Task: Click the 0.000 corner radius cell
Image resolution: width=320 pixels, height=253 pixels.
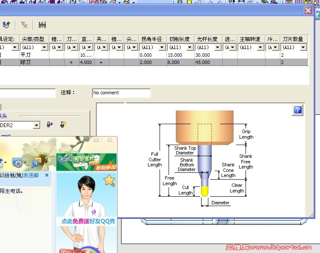Action: coord(152,55)
